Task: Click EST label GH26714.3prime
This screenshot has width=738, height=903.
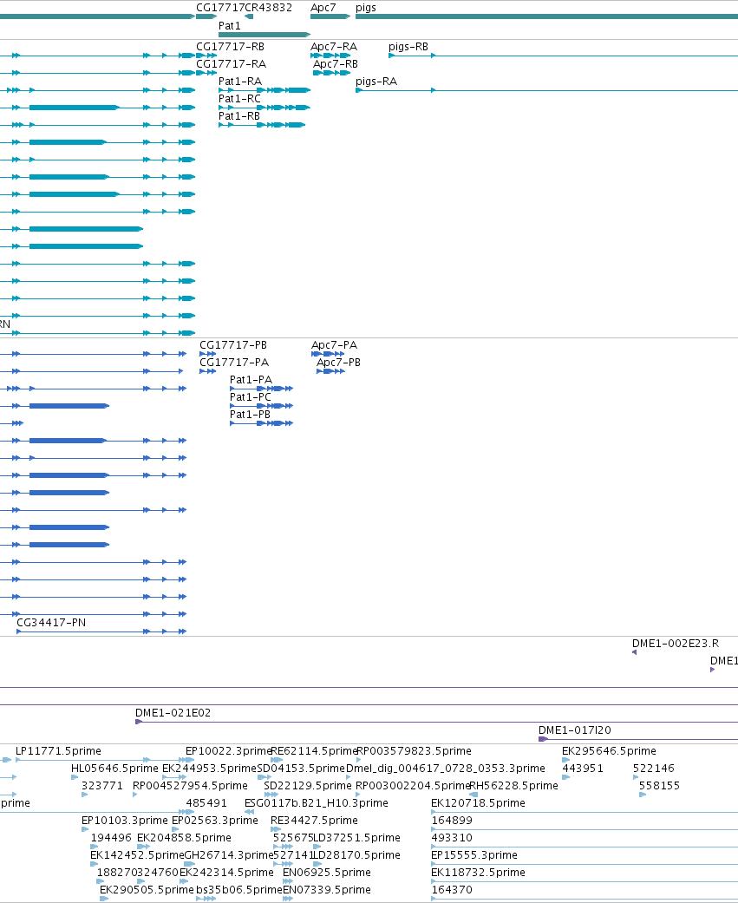Action: pos(229,854)
